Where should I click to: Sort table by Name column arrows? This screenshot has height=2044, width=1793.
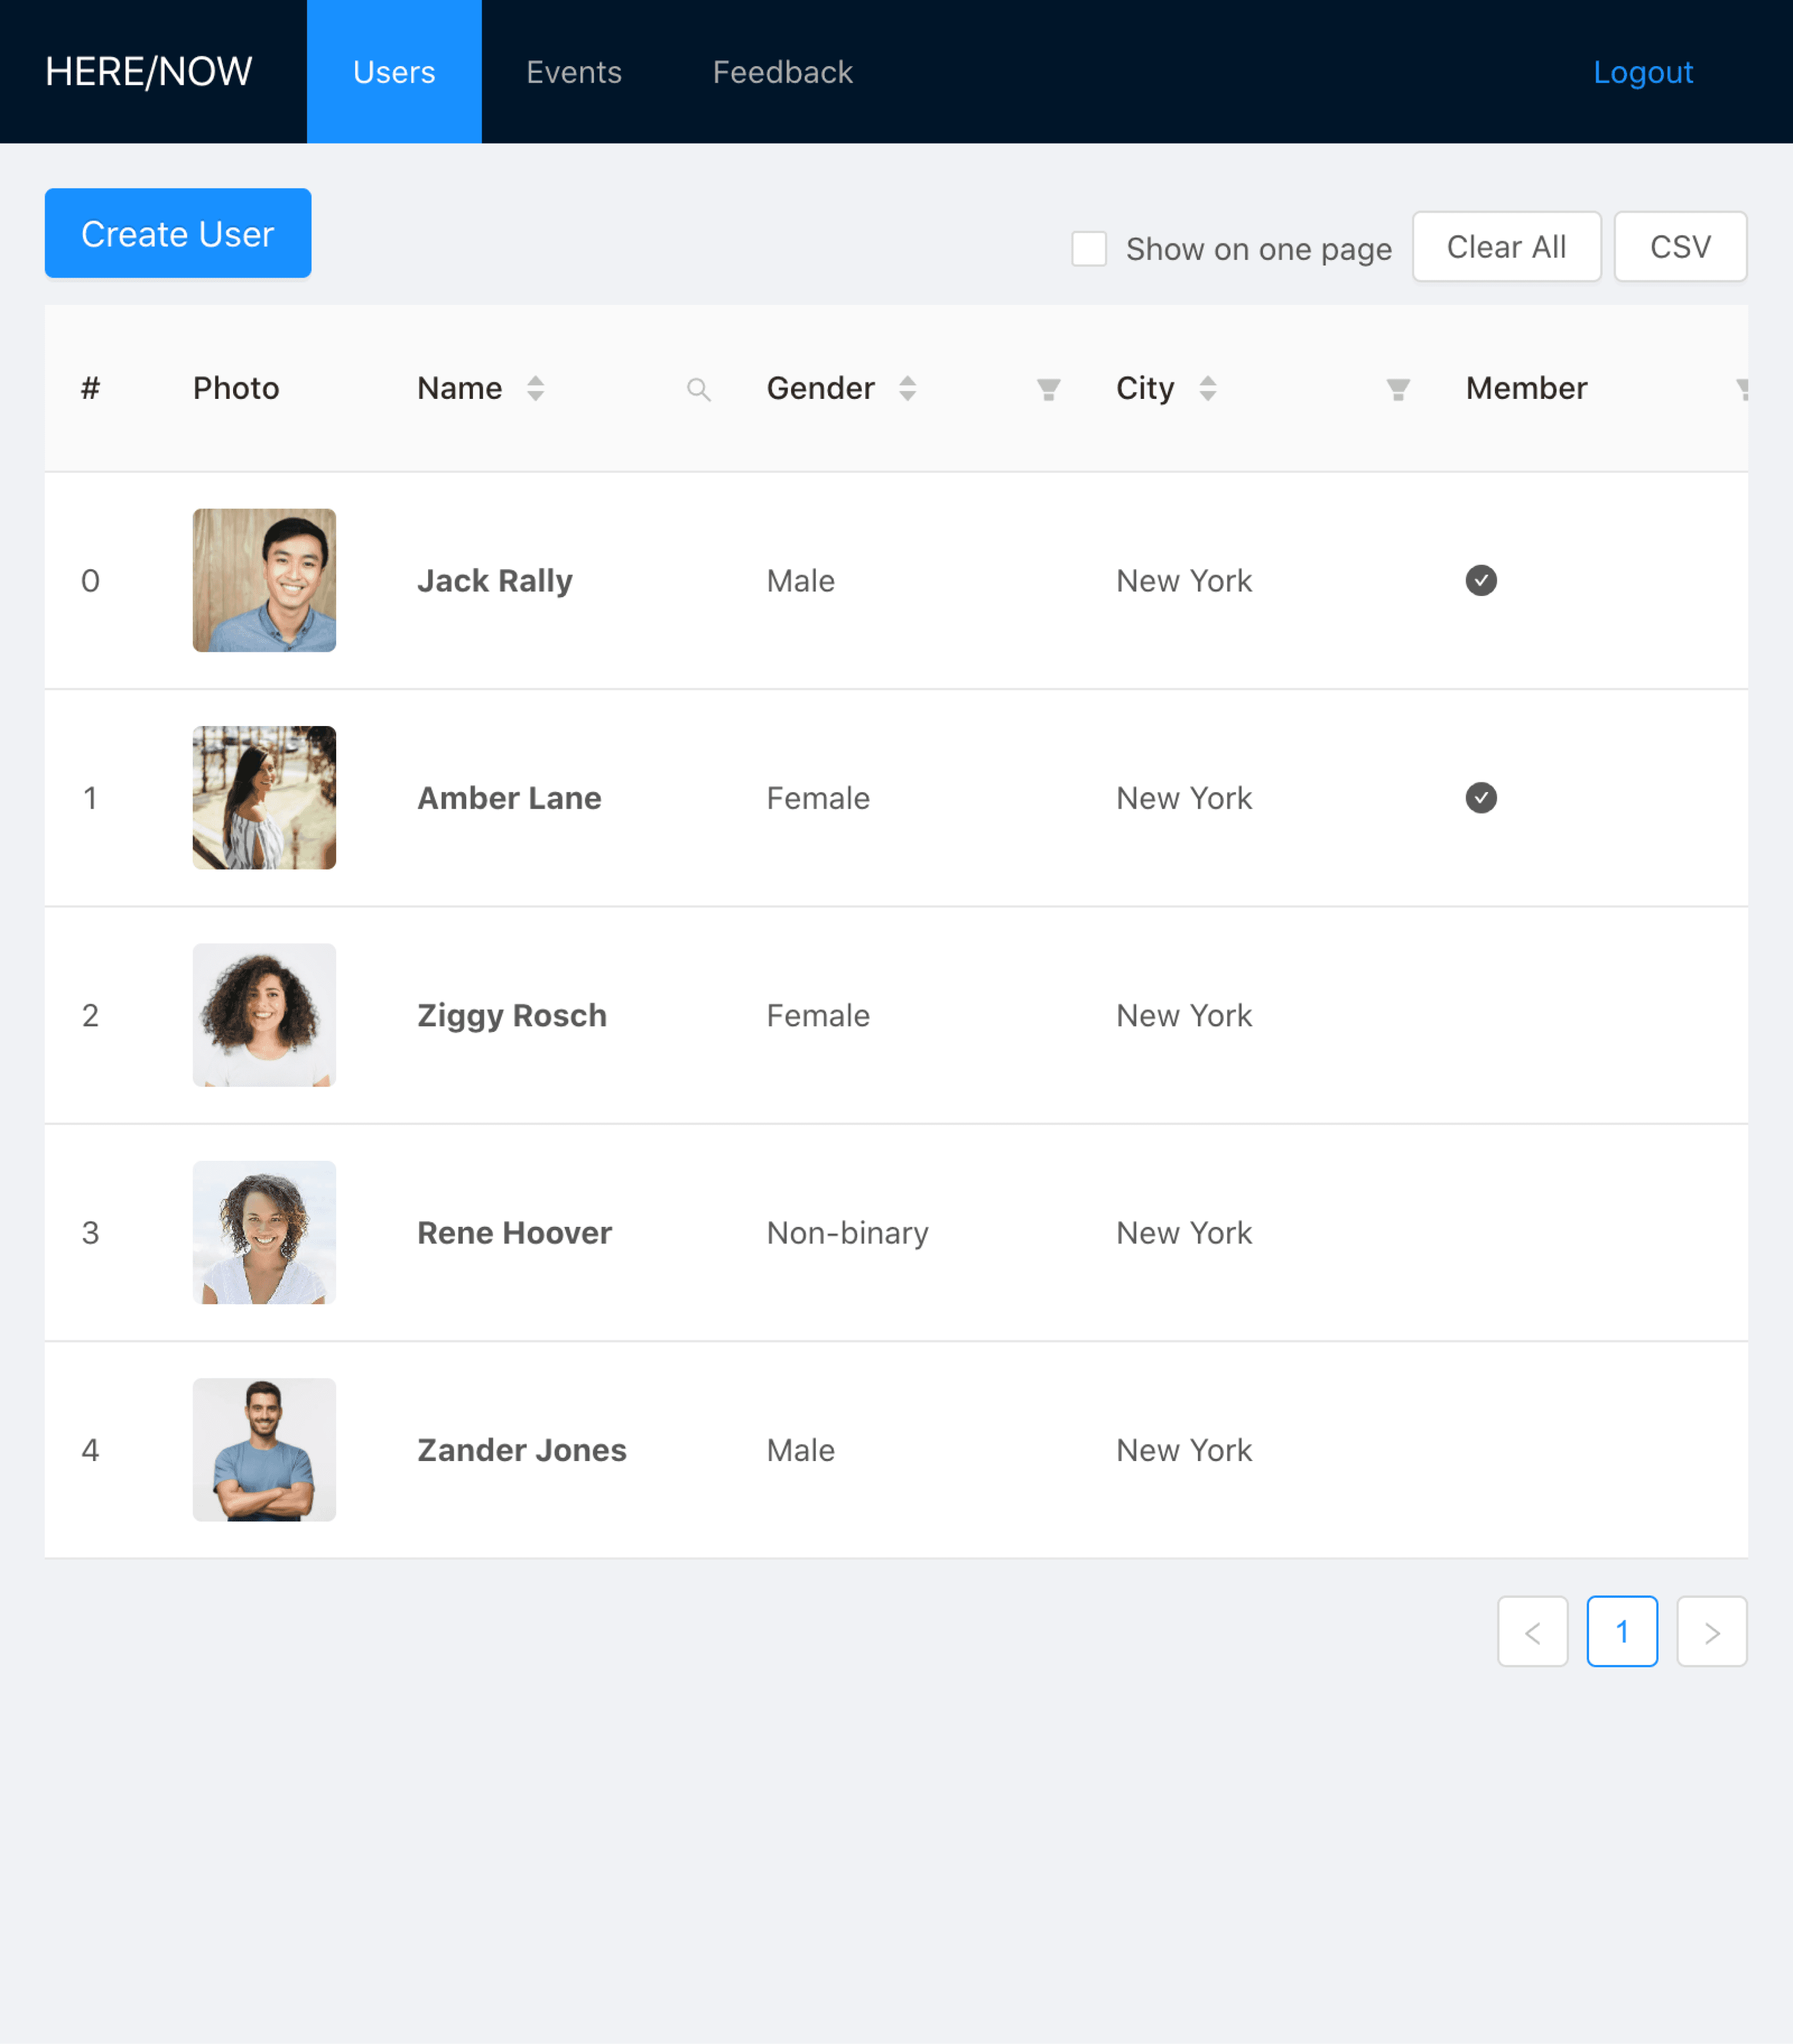click(535, 388)
